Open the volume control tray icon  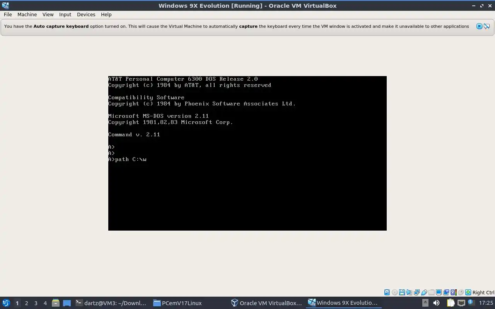(x=436, y=303)
